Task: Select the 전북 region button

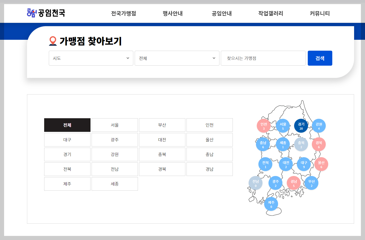Action: pyautogui.click(x=67, y=169)
